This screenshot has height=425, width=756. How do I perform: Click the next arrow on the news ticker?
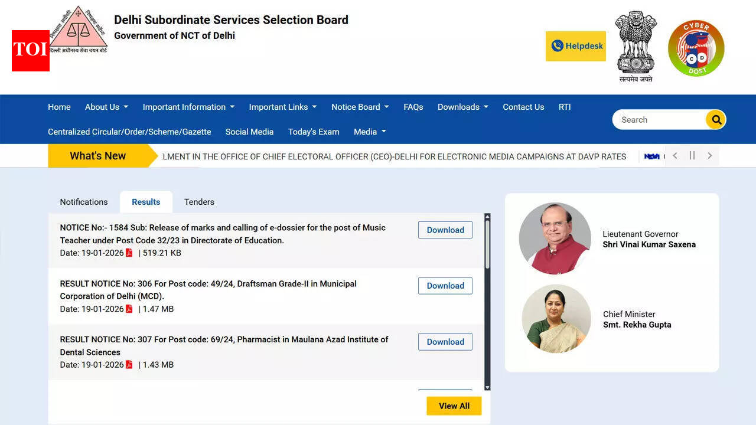tap(709, 155)
